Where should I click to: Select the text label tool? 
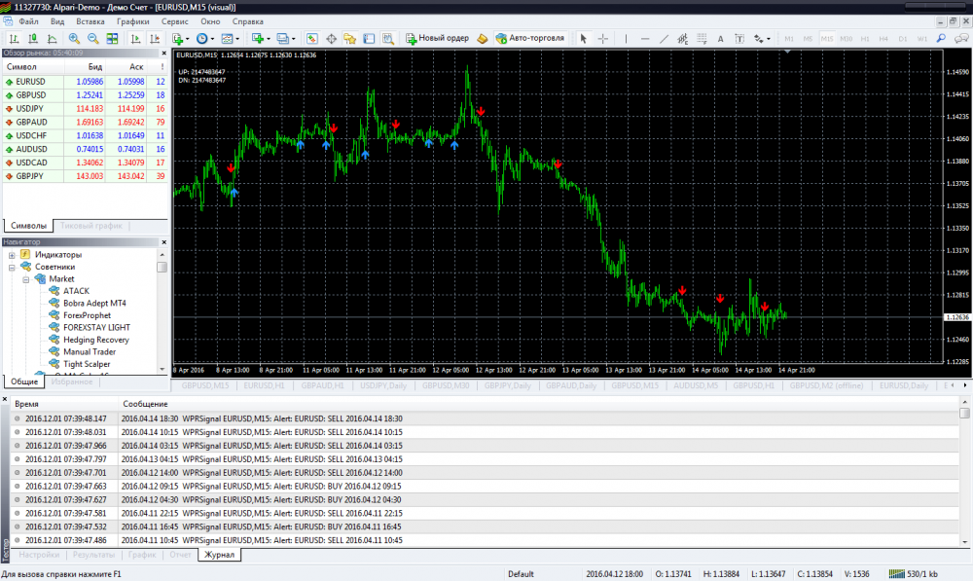click(739, 39)
